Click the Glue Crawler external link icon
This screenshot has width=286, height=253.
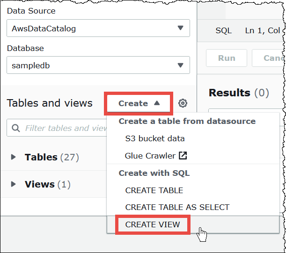pos(183,156)
